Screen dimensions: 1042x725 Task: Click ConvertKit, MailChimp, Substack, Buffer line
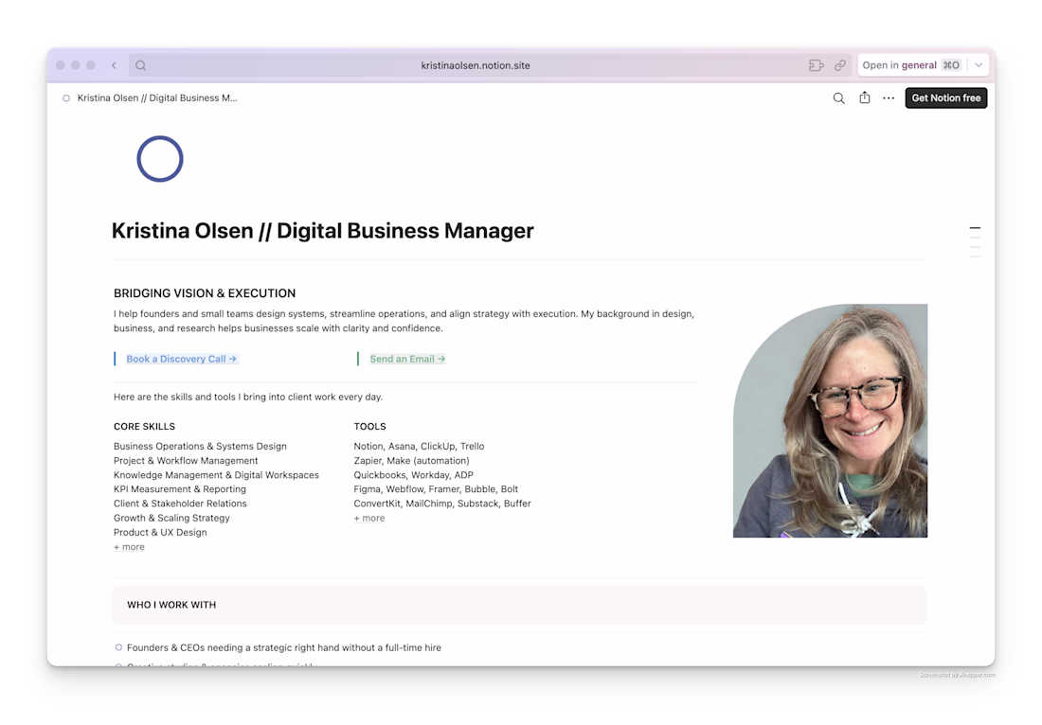442,504
